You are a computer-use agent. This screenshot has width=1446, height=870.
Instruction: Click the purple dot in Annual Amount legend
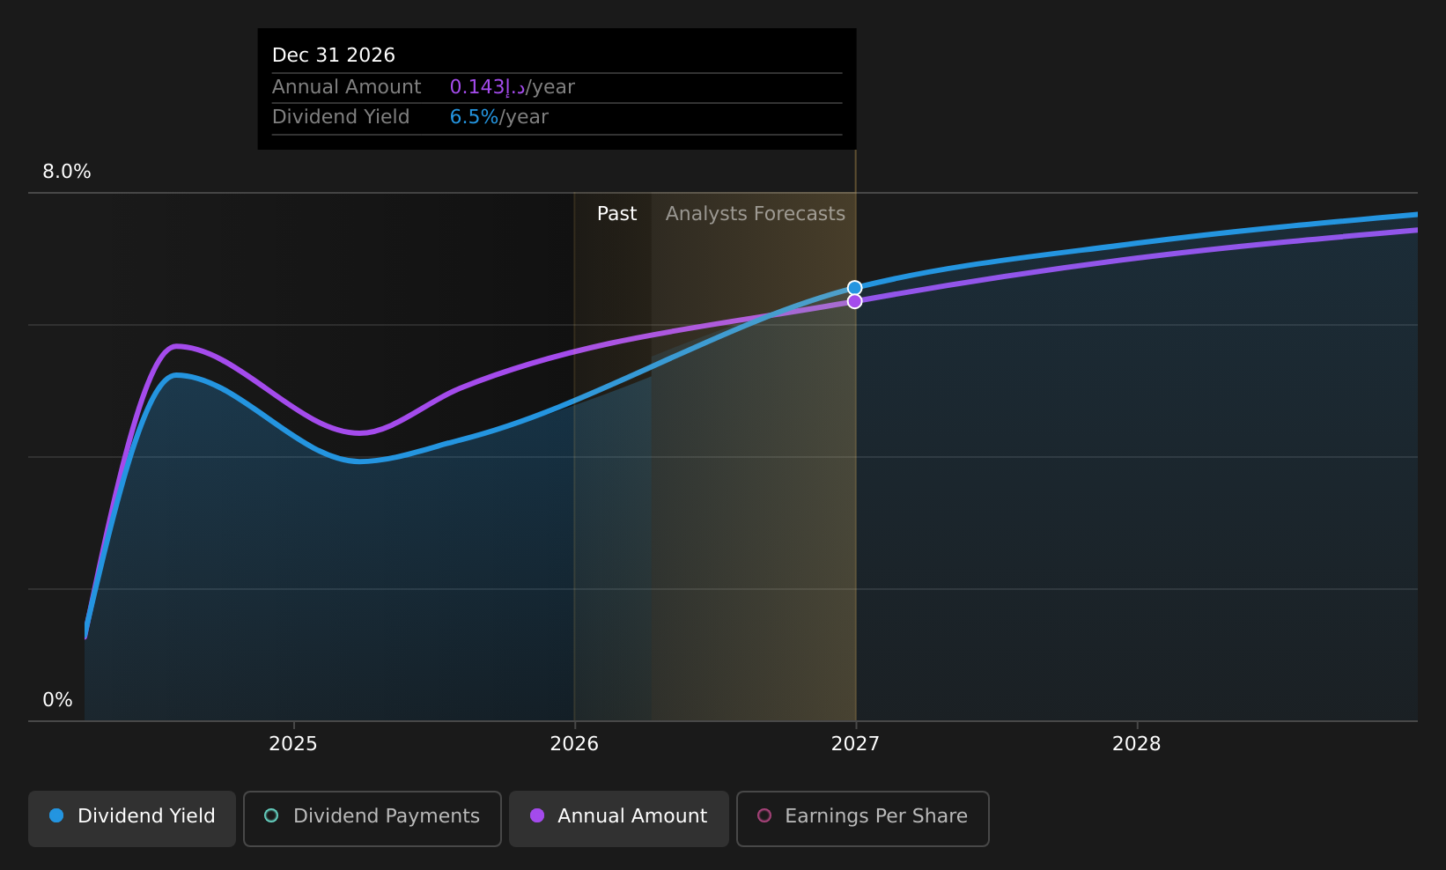click(x=536, y=815)
